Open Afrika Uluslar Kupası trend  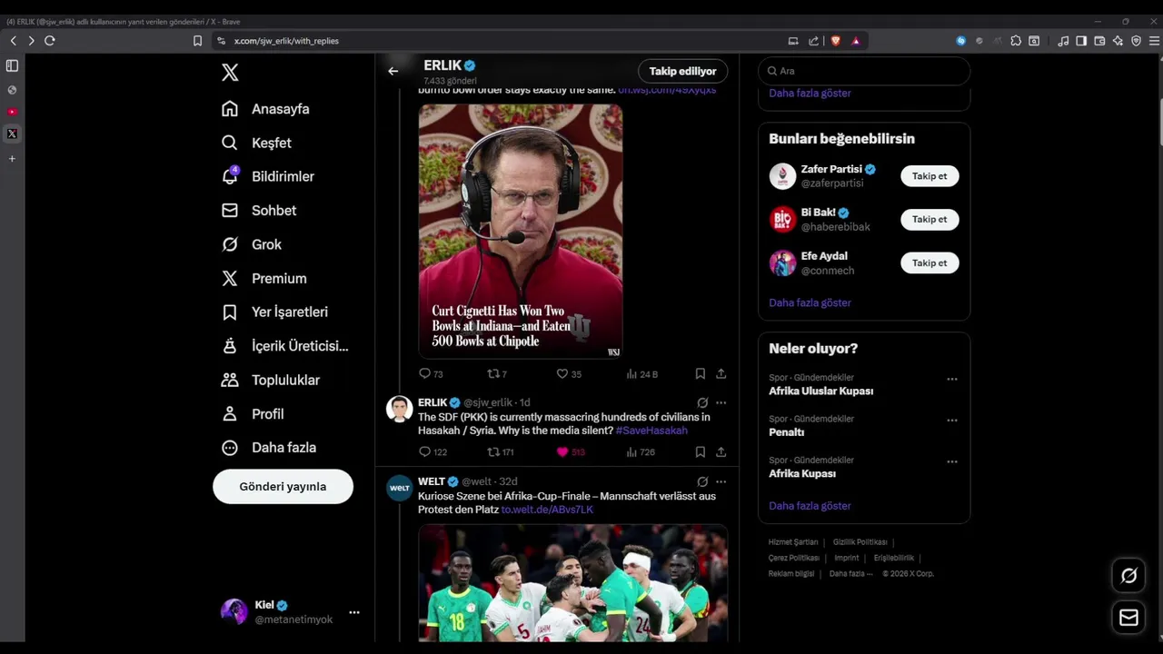(820, 391)
